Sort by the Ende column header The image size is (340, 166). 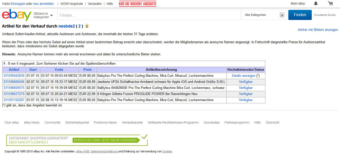59,69
